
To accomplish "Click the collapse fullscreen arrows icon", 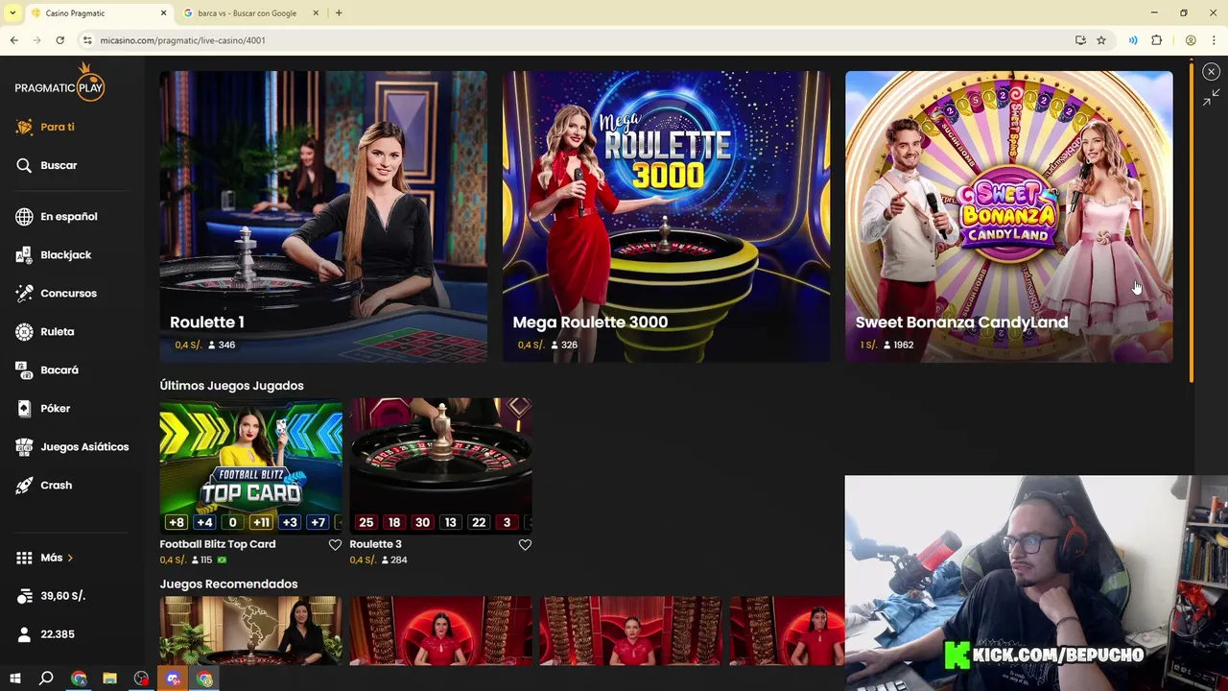I will [x=1211, y=97].
